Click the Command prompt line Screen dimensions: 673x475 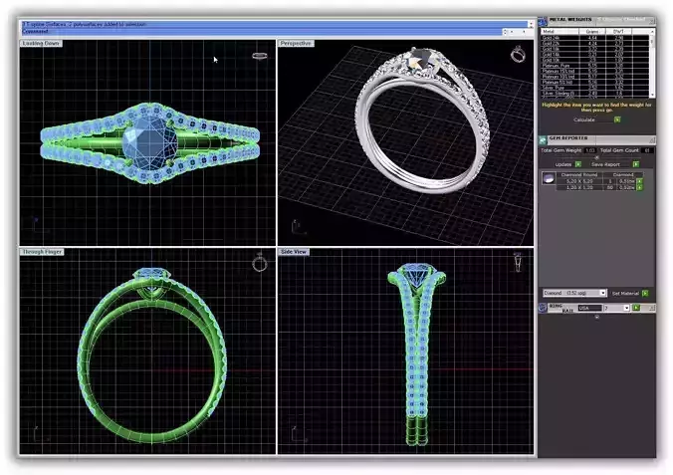(x=262, y=31)
